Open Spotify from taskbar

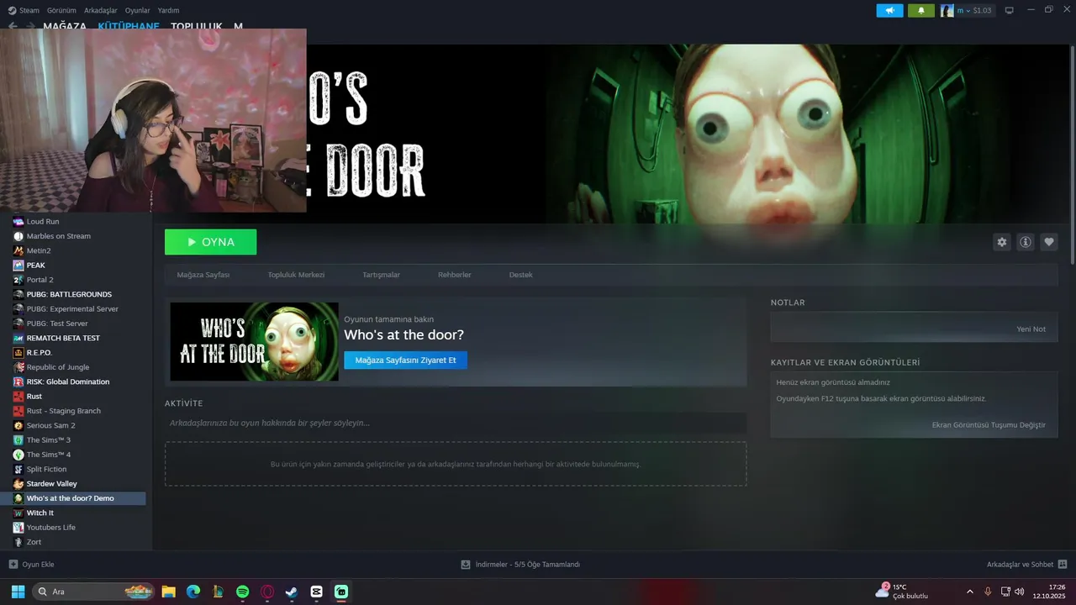pyautogui.click(x=242, y=592)
